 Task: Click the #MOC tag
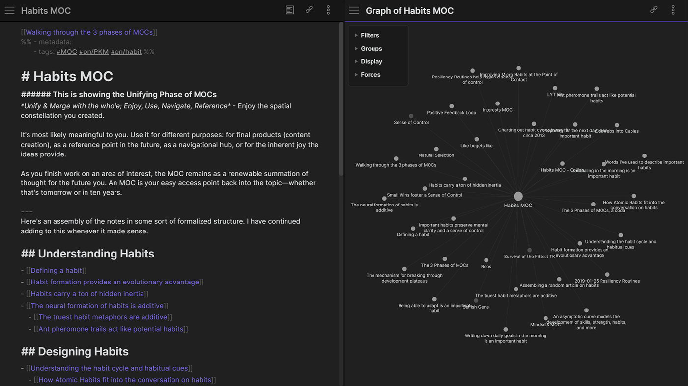click(x=66, y=51)
